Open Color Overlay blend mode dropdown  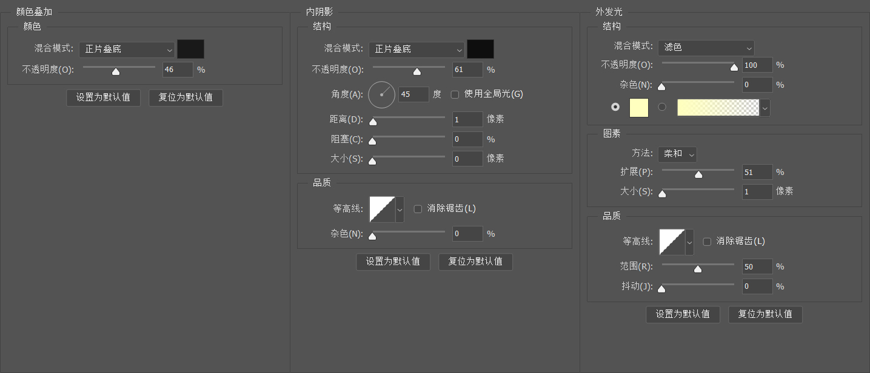point(127,49)
